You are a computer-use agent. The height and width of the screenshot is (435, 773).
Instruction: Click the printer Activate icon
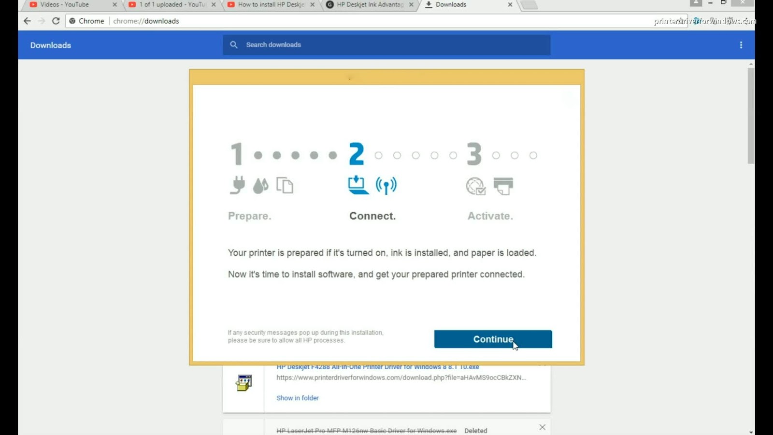tap(503, 186)
